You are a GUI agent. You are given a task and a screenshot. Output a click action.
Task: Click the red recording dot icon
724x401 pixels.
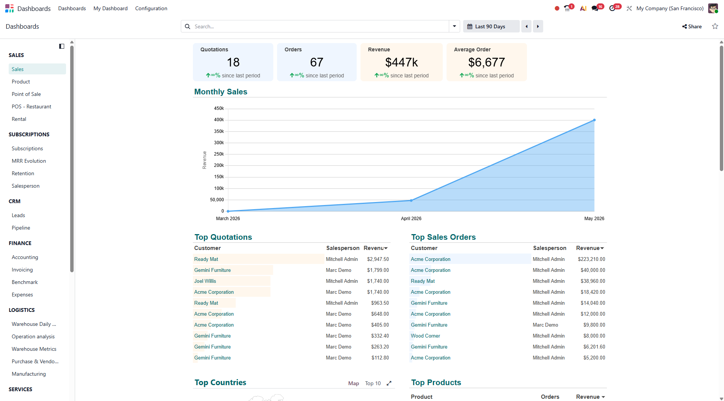(x=557, y=8)
